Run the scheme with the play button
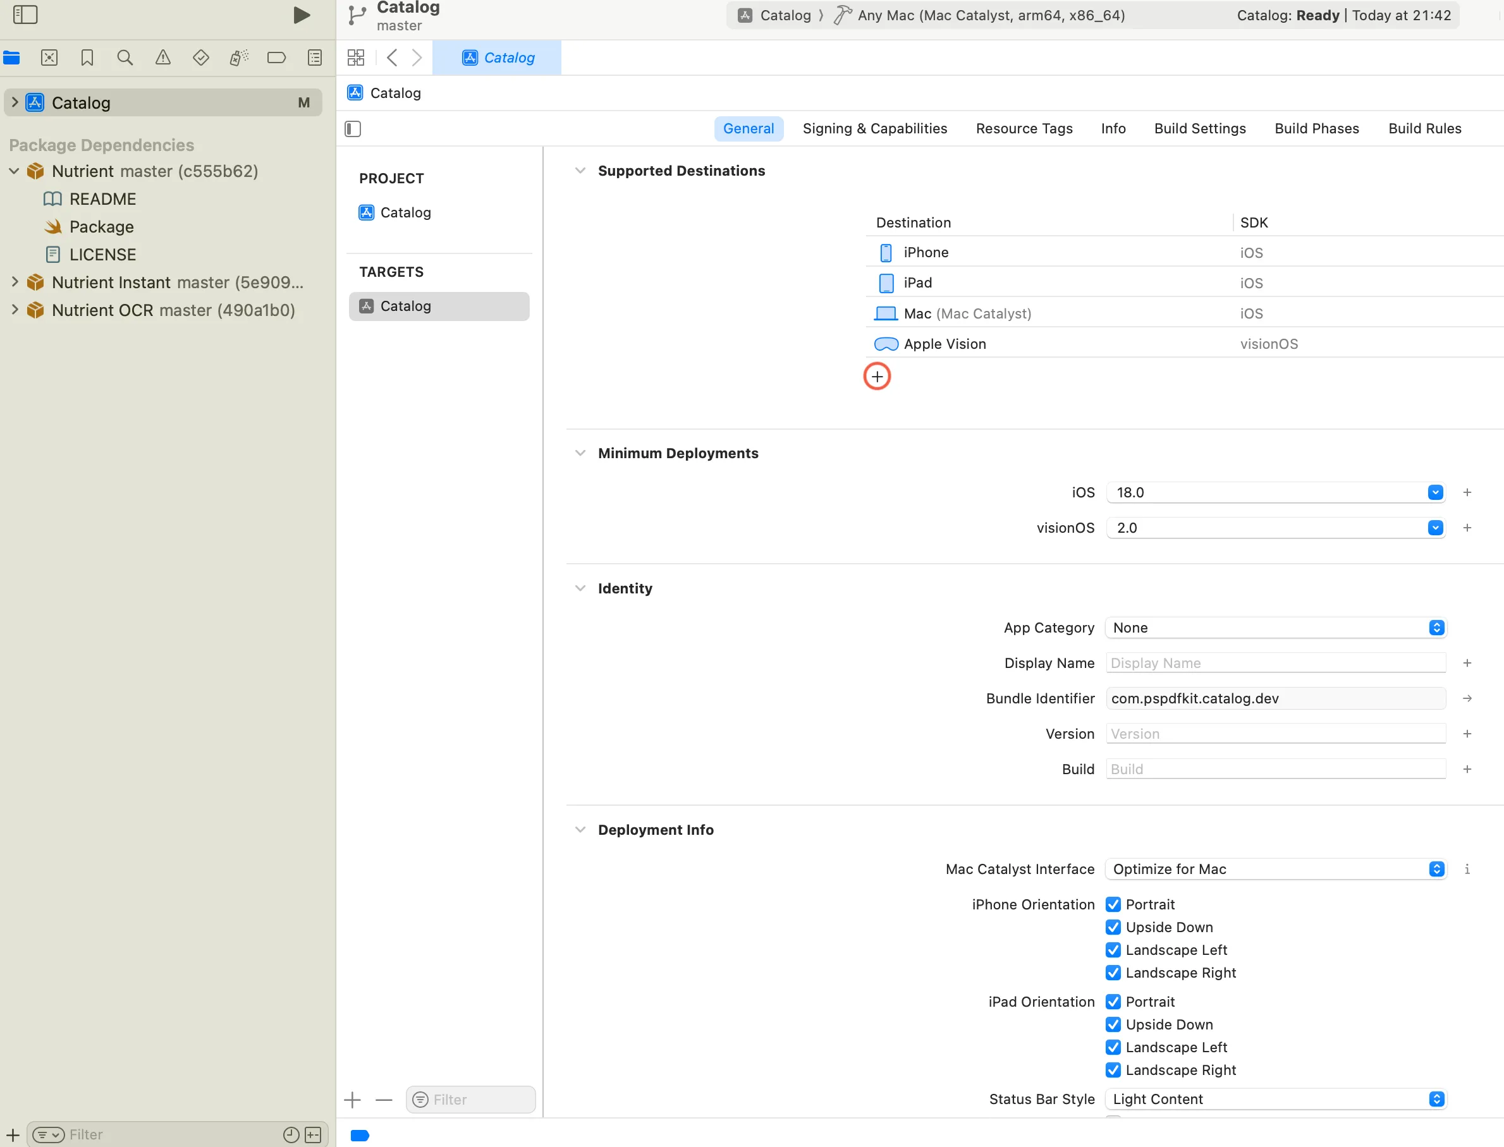Image resolution: width=1504 pixels, height=1147 pixels. coord(301,15)
